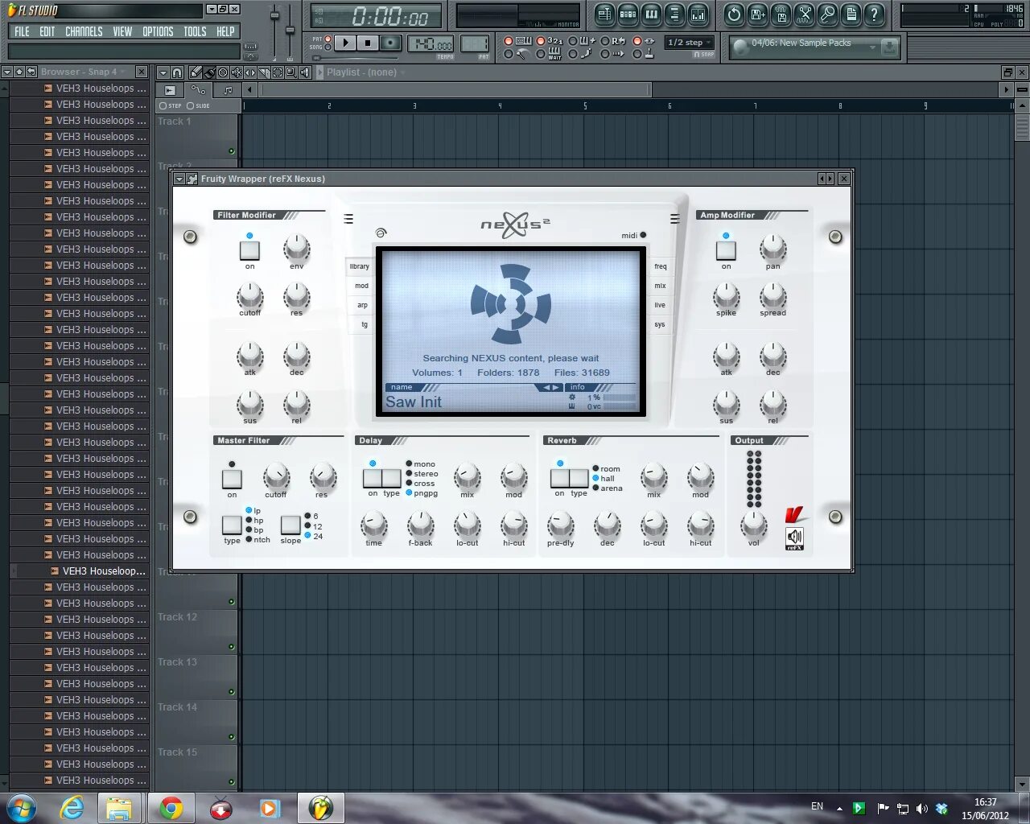This screenshot has height=824, width=1030.
Task: Open the CHANNELS menu
Action: pyautogui.click(x=84, y=31)
